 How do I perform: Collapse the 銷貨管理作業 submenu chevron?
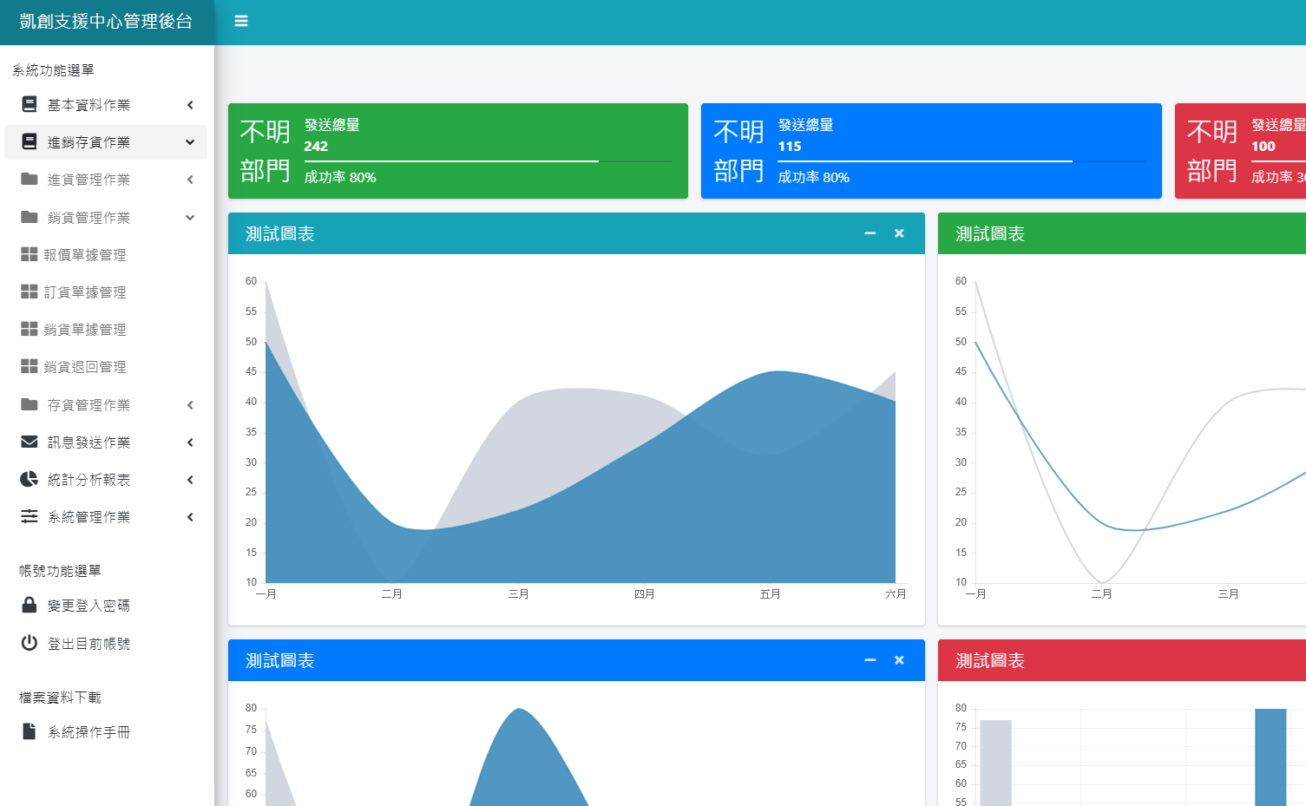click(x=190, y=218)
